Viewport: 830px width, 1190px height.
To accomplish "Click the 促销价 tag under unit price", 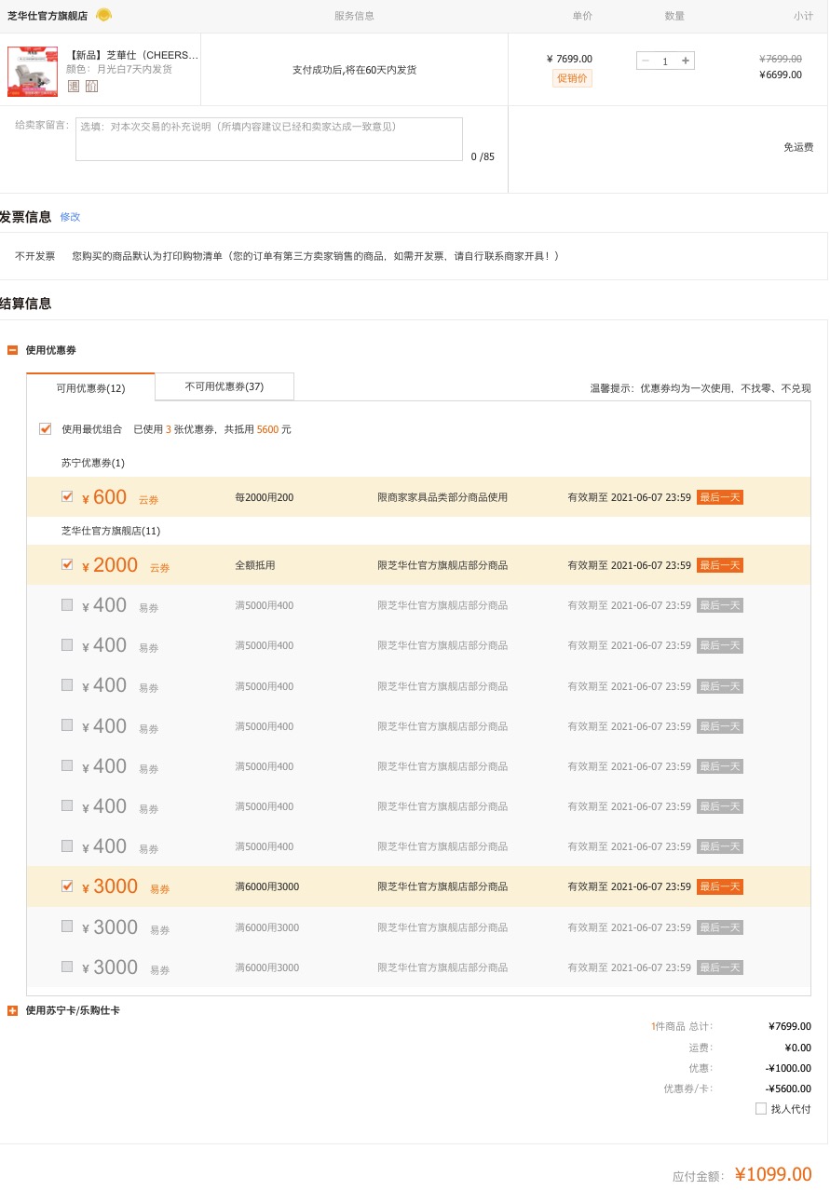I will coord(572,78).
